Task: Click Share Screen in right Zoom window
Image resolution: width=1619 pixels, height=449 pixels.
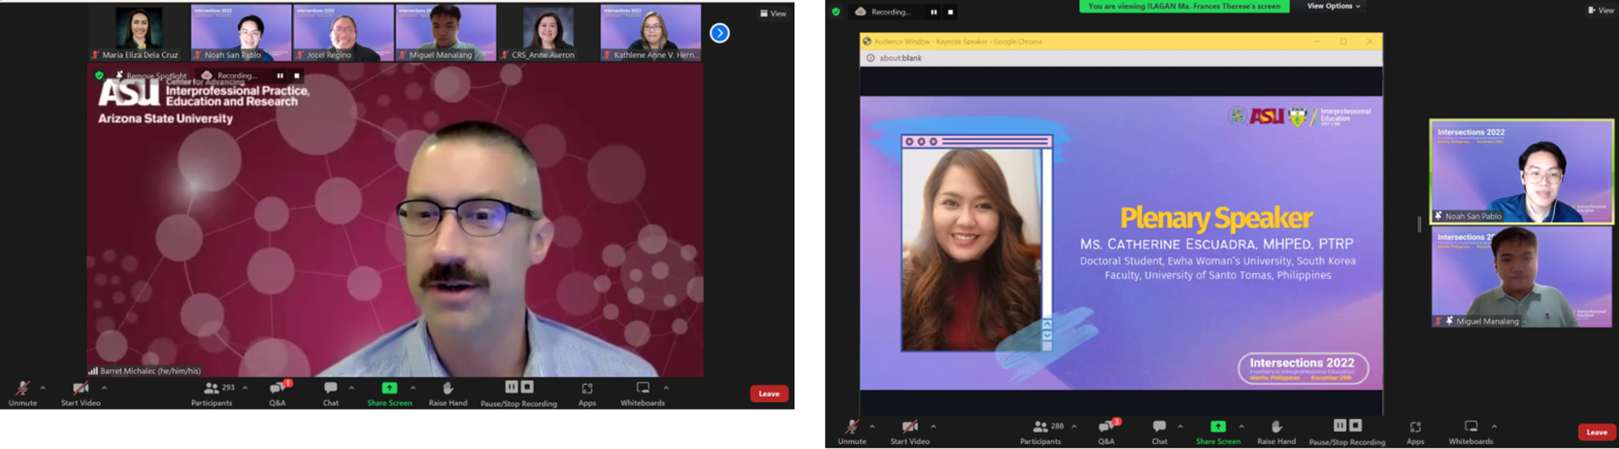Action: pos(1218,432)
